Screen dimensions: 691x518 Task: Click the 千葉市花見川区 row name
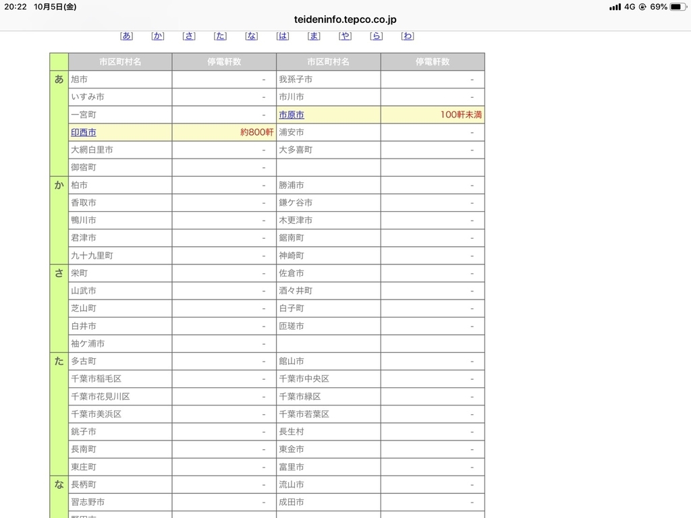(100, 397)
